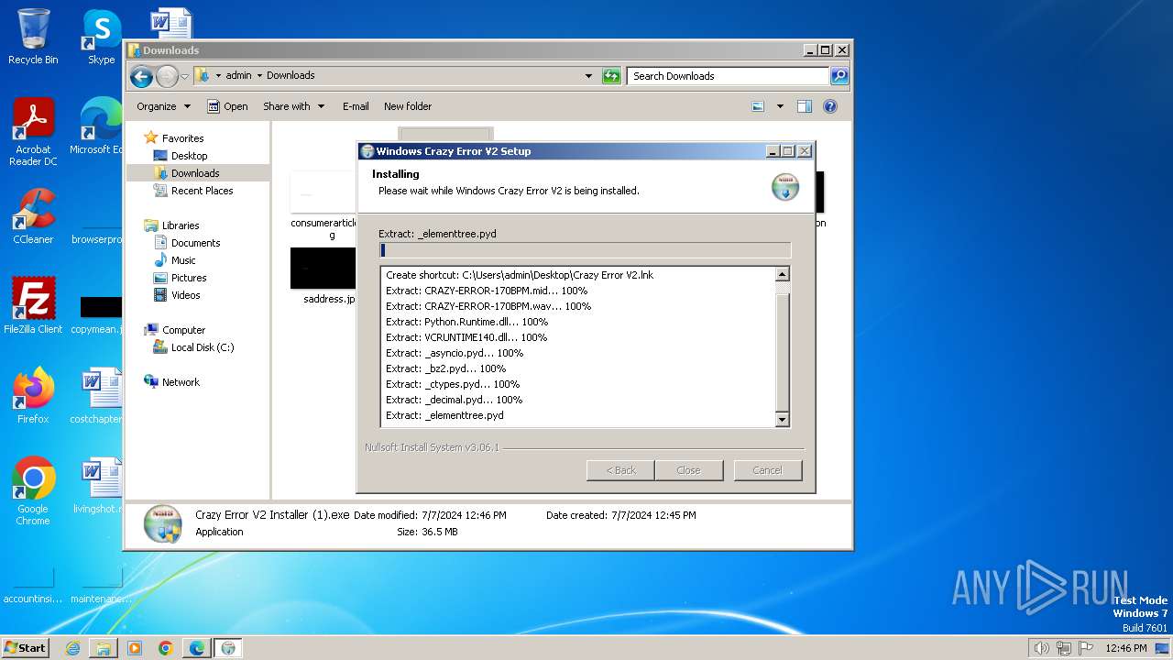Open the Recycle Bin desktop icon
This screenshot has height=660, width=1173.
coord(33,37)
